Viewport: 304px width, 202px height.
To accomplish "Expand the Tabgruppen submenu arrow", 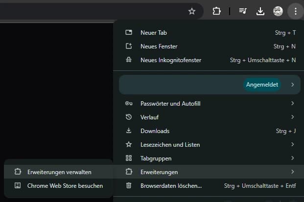I will tap(292, 158).
